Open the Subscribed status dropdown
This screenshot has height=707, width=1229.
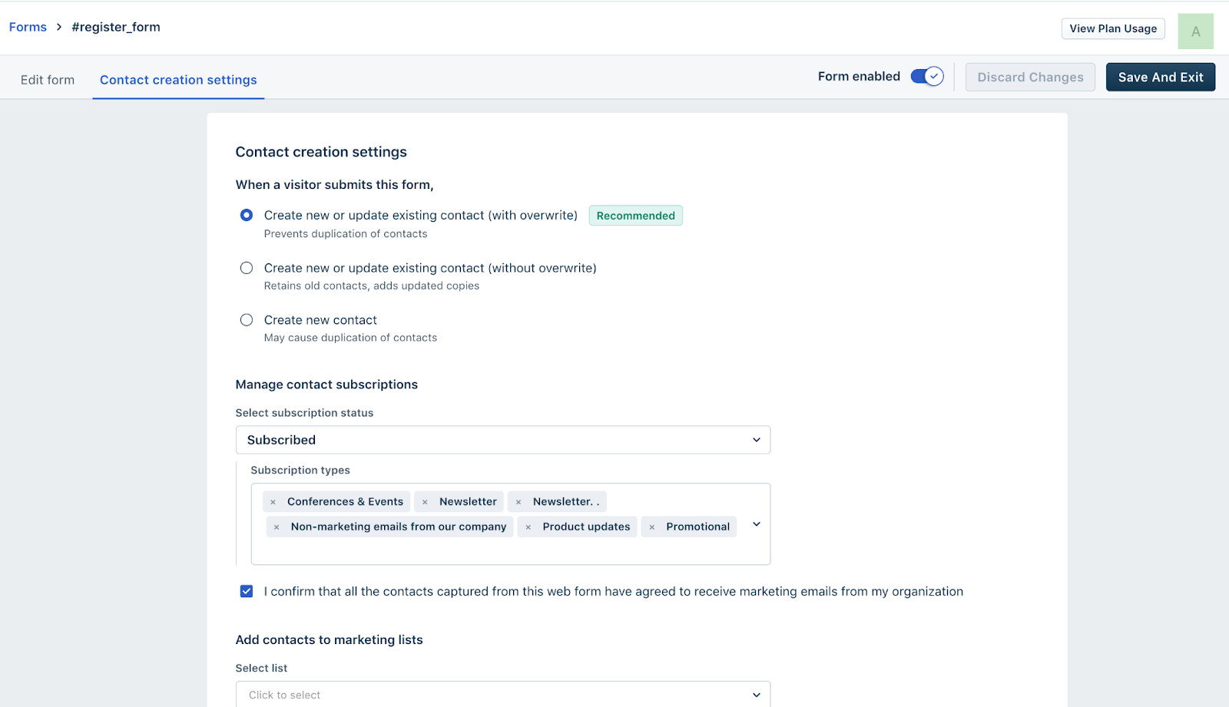coord(502,440)
